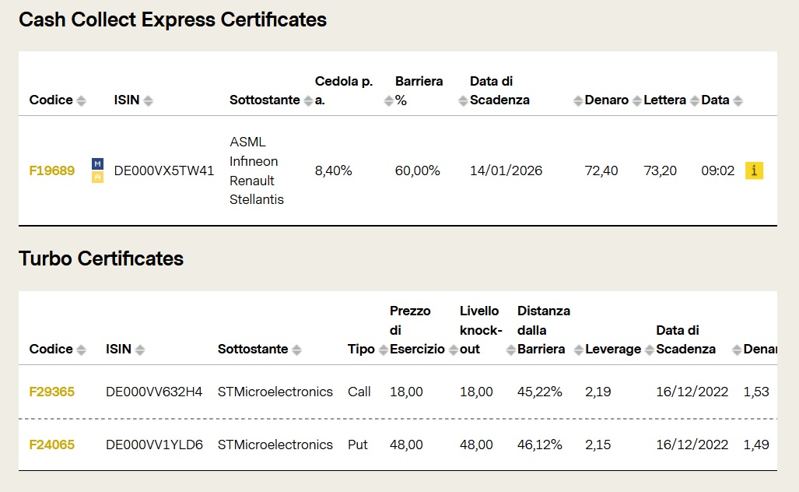
Task: Sort by Cedola p.a. column
Action: pos(388,101)
